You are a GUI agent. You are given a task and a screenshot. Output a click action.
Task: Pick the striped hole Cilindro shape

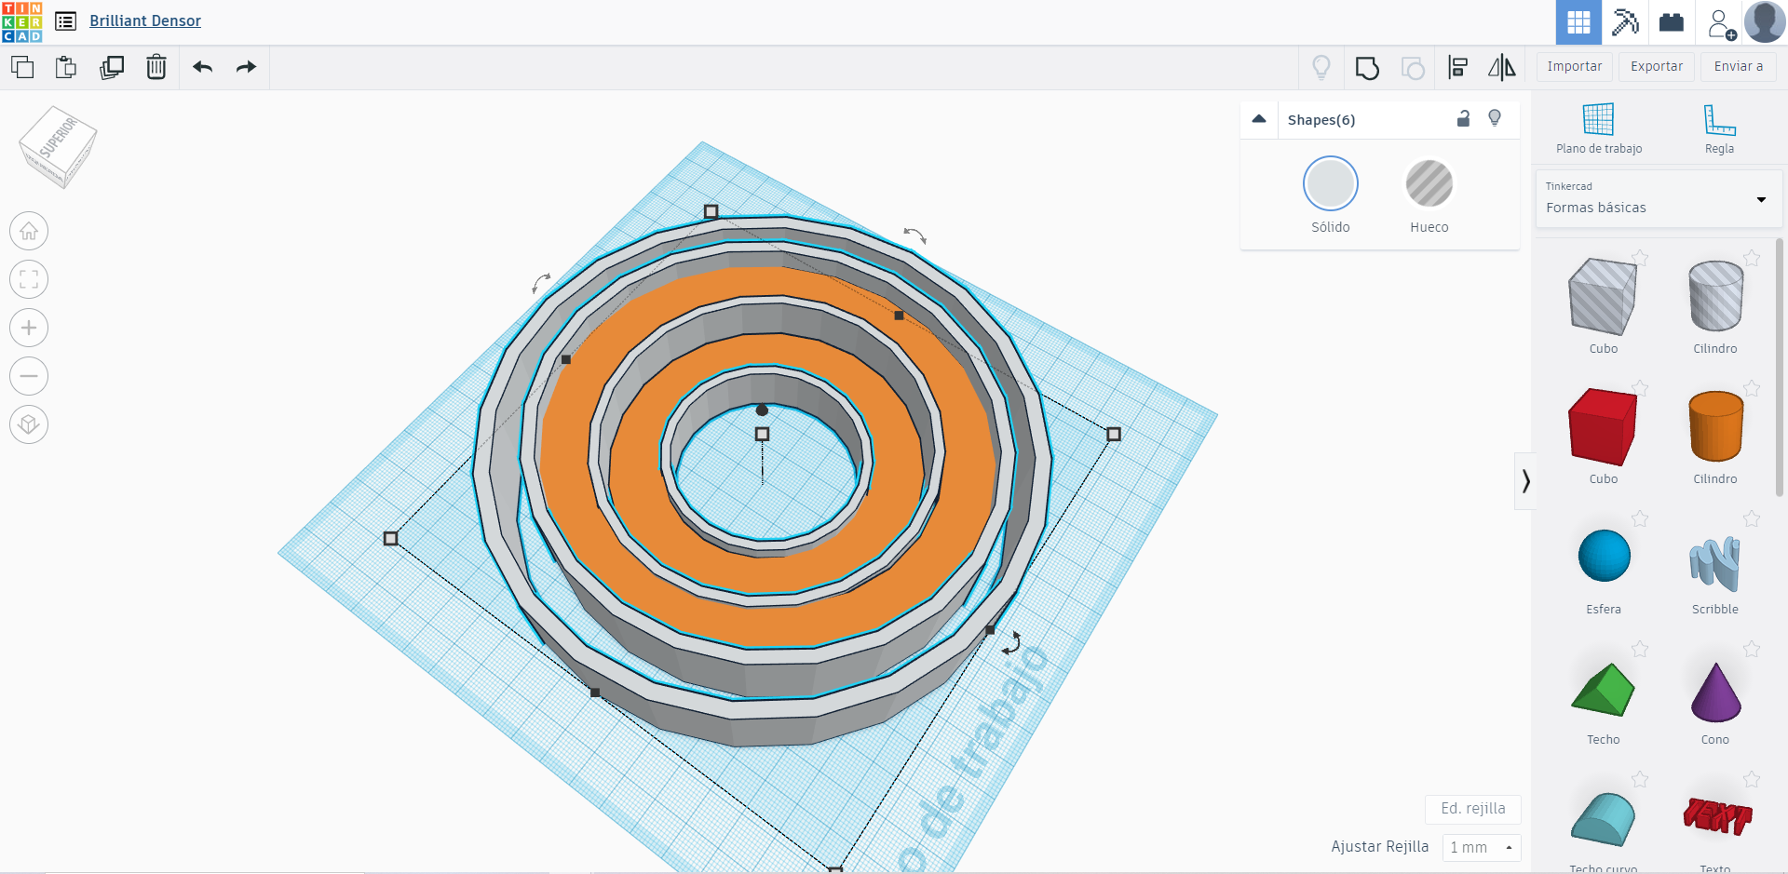coord(1715,296)
